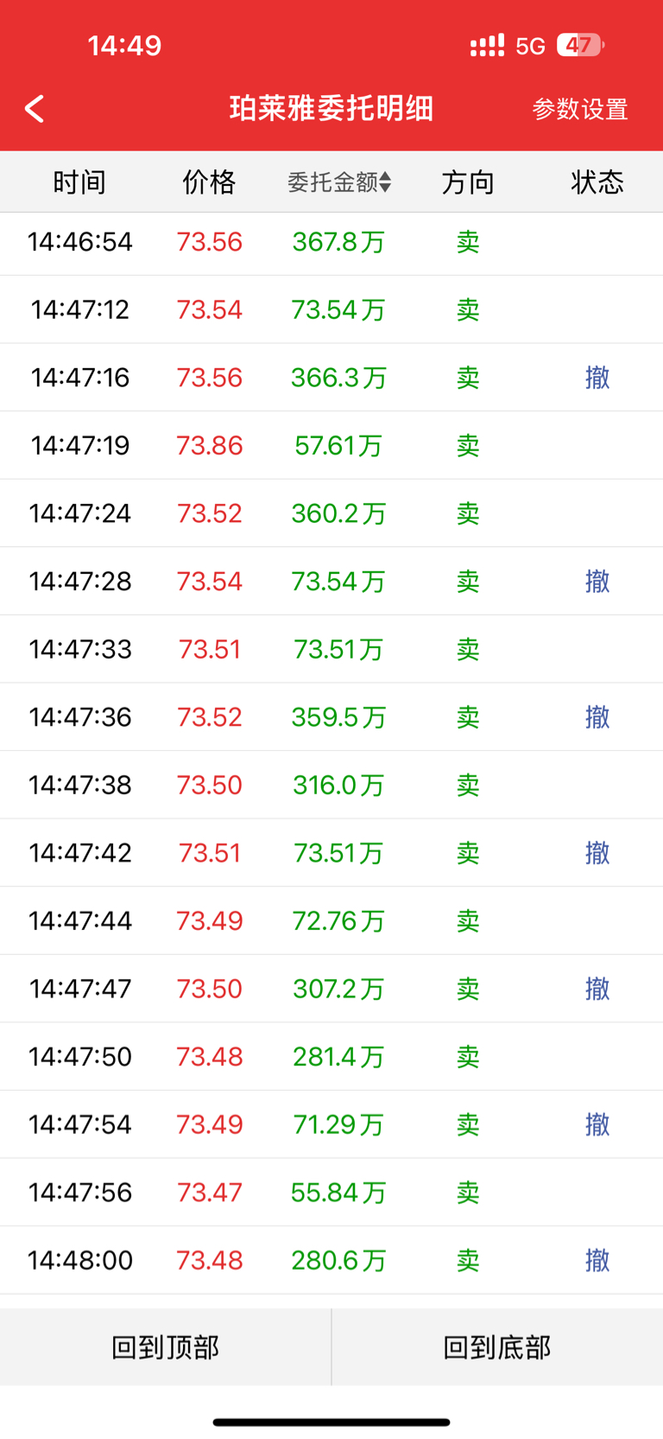Tap the battery indicator in status bar
663x1439 pixels.
click(x=579, y=45)
